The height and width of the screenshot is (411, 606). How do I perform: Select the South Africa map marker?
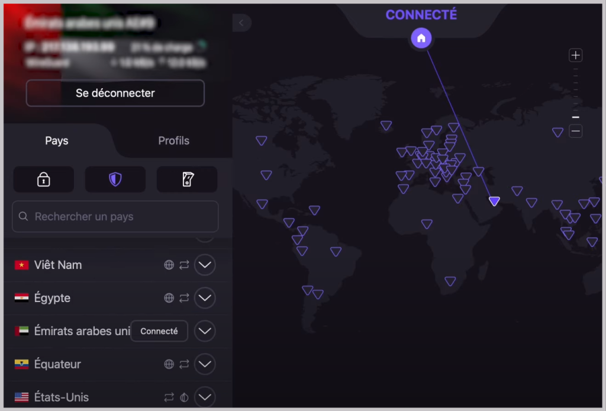450,281
